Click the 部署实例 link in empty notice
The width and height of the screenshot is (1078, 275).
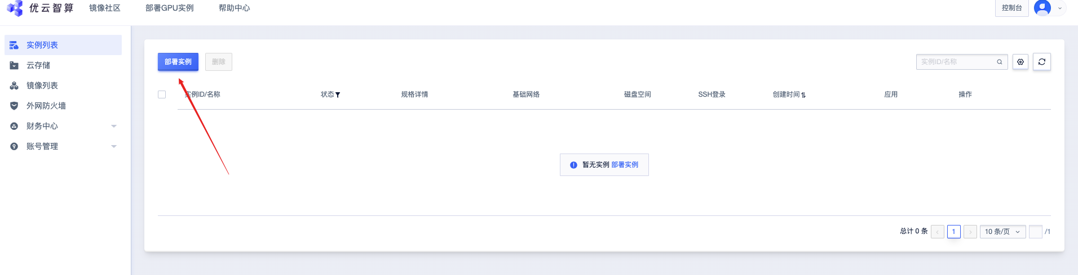tap(625, 165)
